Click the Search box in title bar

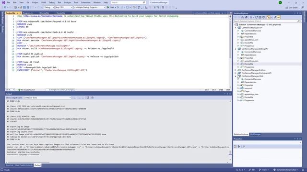point(129,2)
